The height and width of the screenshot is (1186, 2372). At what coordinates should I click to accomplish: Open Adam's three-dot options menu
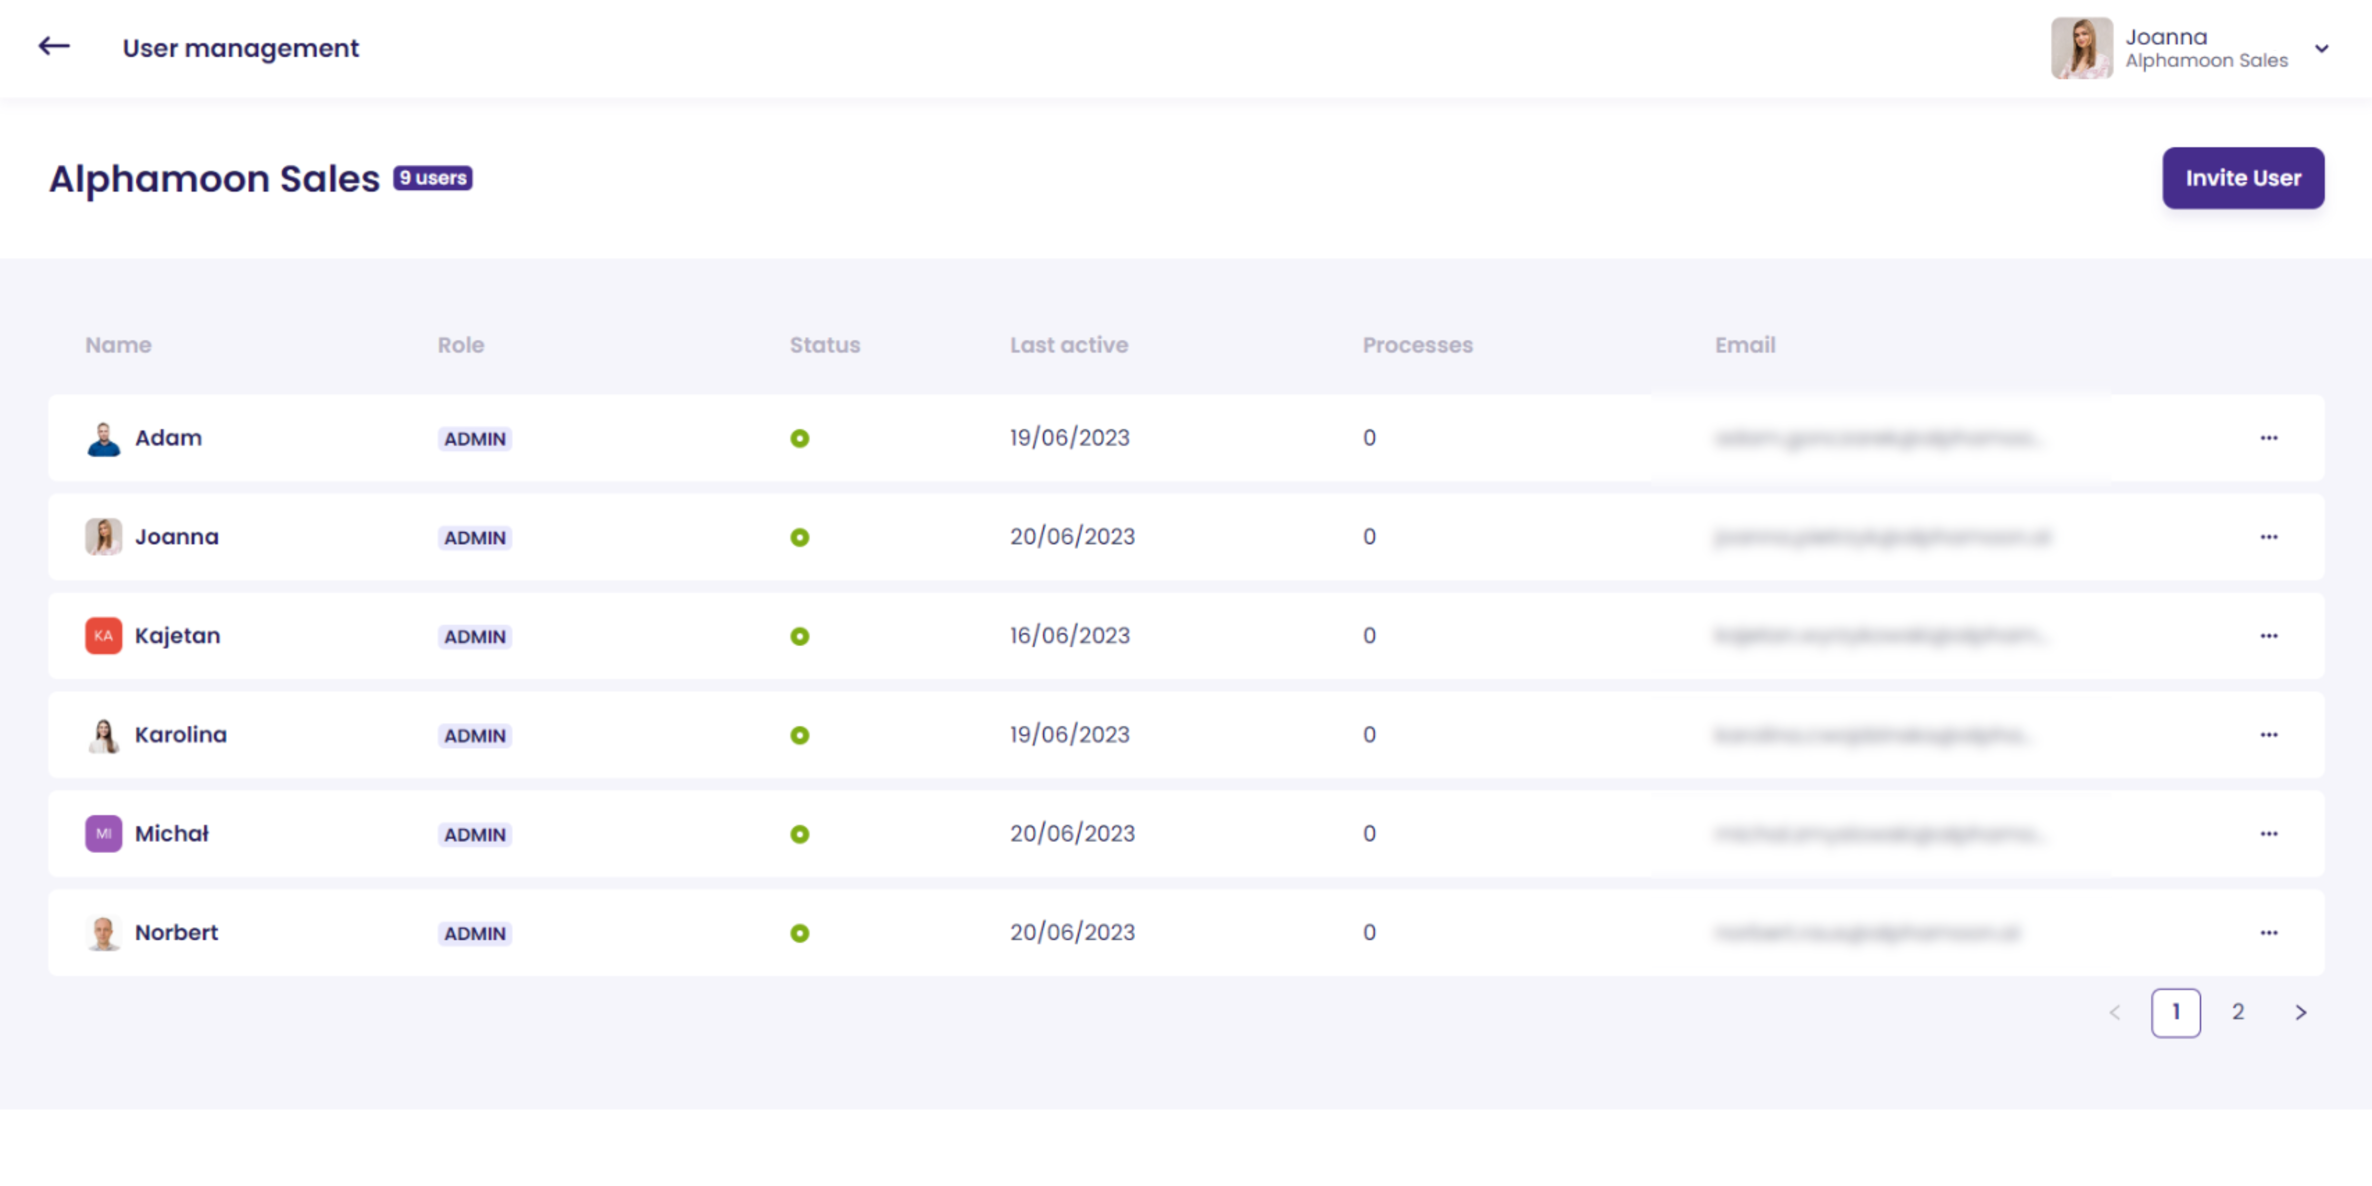(x=2268, y=438)
